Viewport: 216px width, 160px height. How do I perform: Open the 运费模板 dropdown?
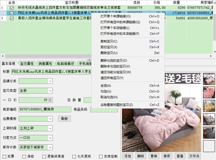[50, 119]
